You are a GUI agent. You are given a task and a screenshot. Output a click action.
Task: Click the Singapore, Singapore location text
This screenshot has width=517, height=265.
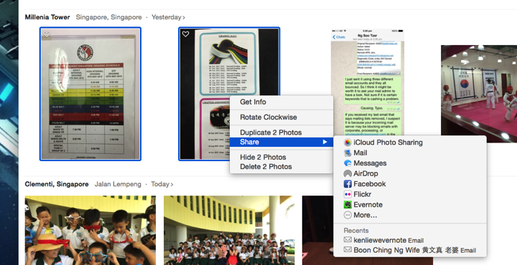click(109, 17)
